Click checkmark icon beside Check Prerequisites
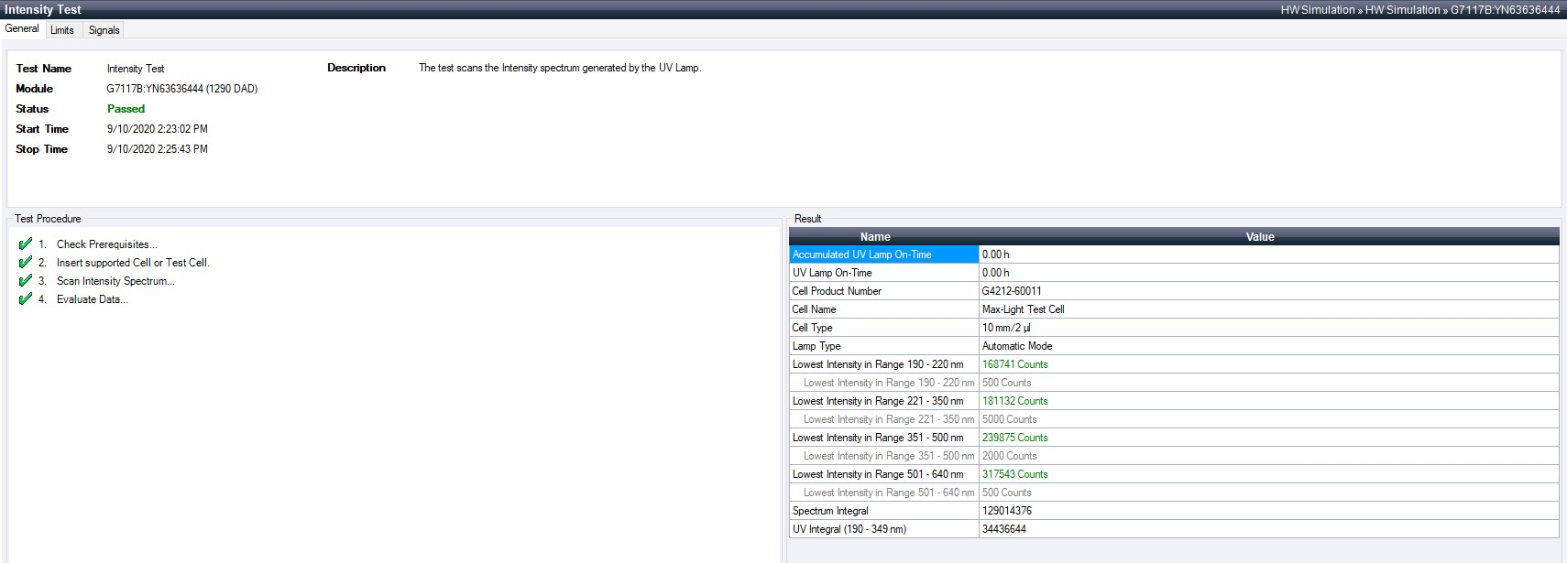 pos(26,244)
